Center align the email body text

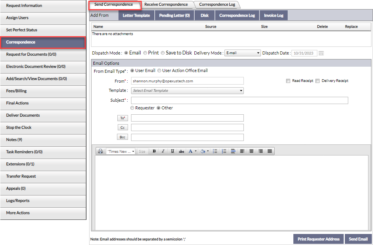pos(251,151)
